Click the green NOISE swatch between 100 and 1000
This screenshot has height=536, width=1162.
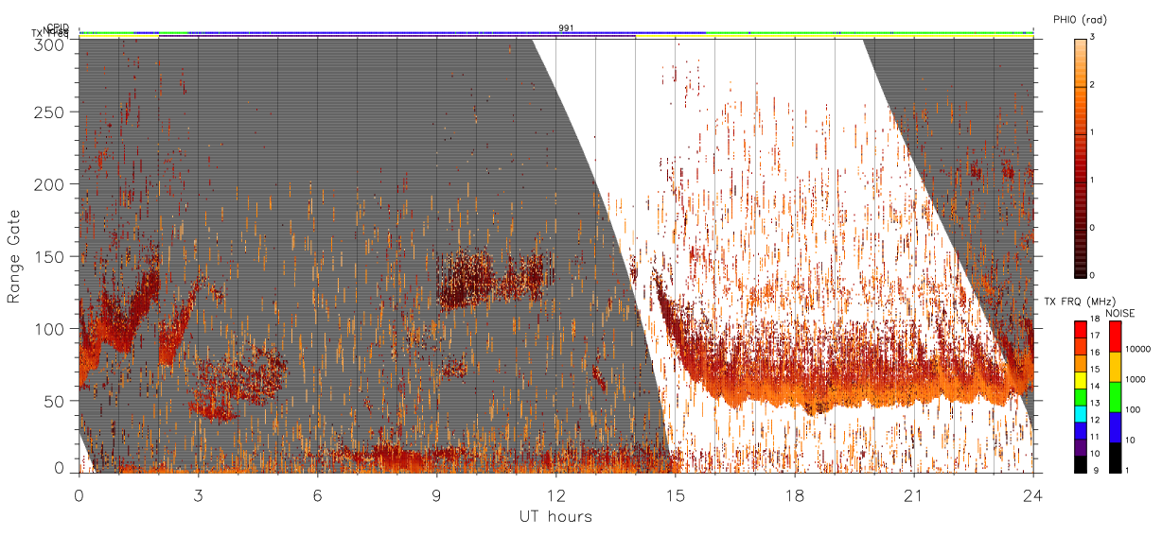(1115, 396)
